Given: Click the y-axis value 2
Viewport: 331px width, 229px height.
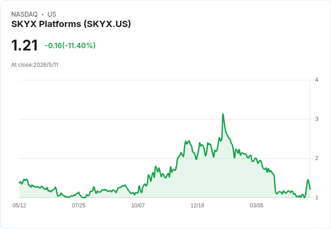Looking at the screenshot, I should click(x=317, y=158).
